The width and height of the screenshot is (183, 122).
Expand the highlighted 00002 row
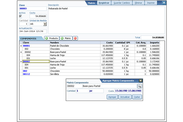pyautogui.click(x=21, y=62)
